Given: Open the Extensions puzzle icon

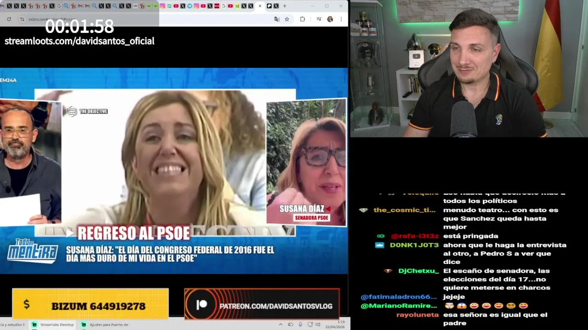Looking at the screenshot, I should (x=302, y=19).
